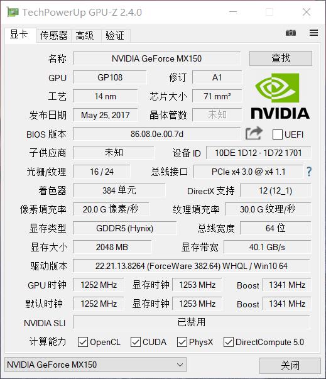Click the screenshot camera icon
326x379 pixels.
coord(290,33)
